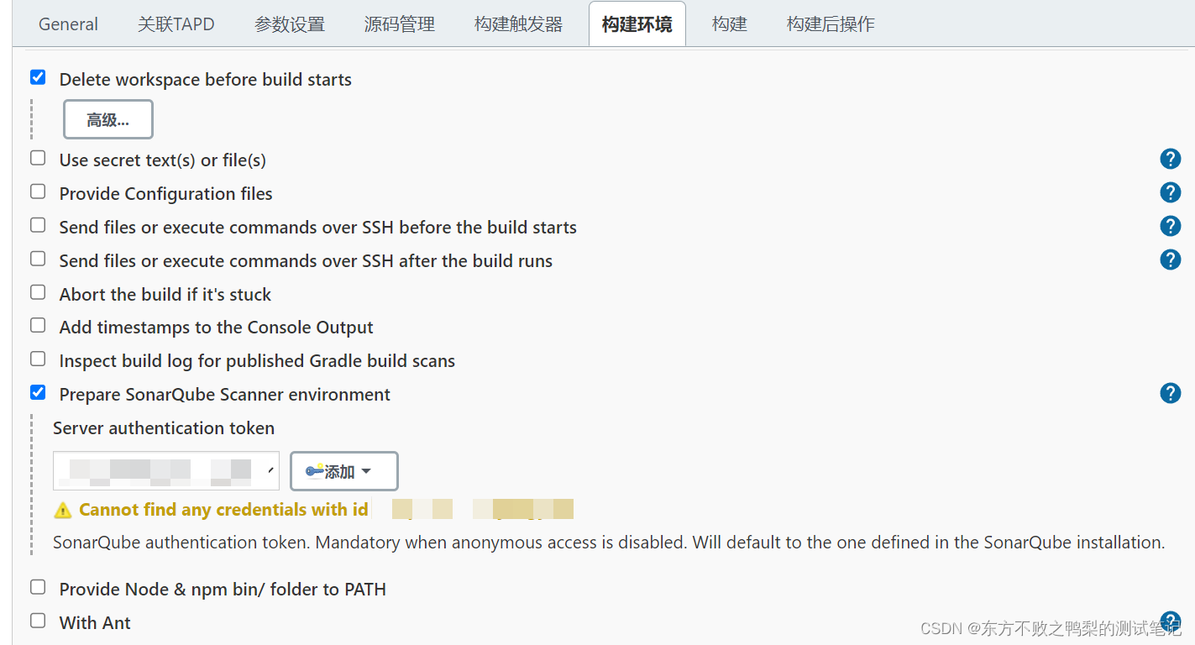The height and width of the screenshot is (645, 1195).
Task: Click the 高级... button
Action: click(x=107, y=118)
